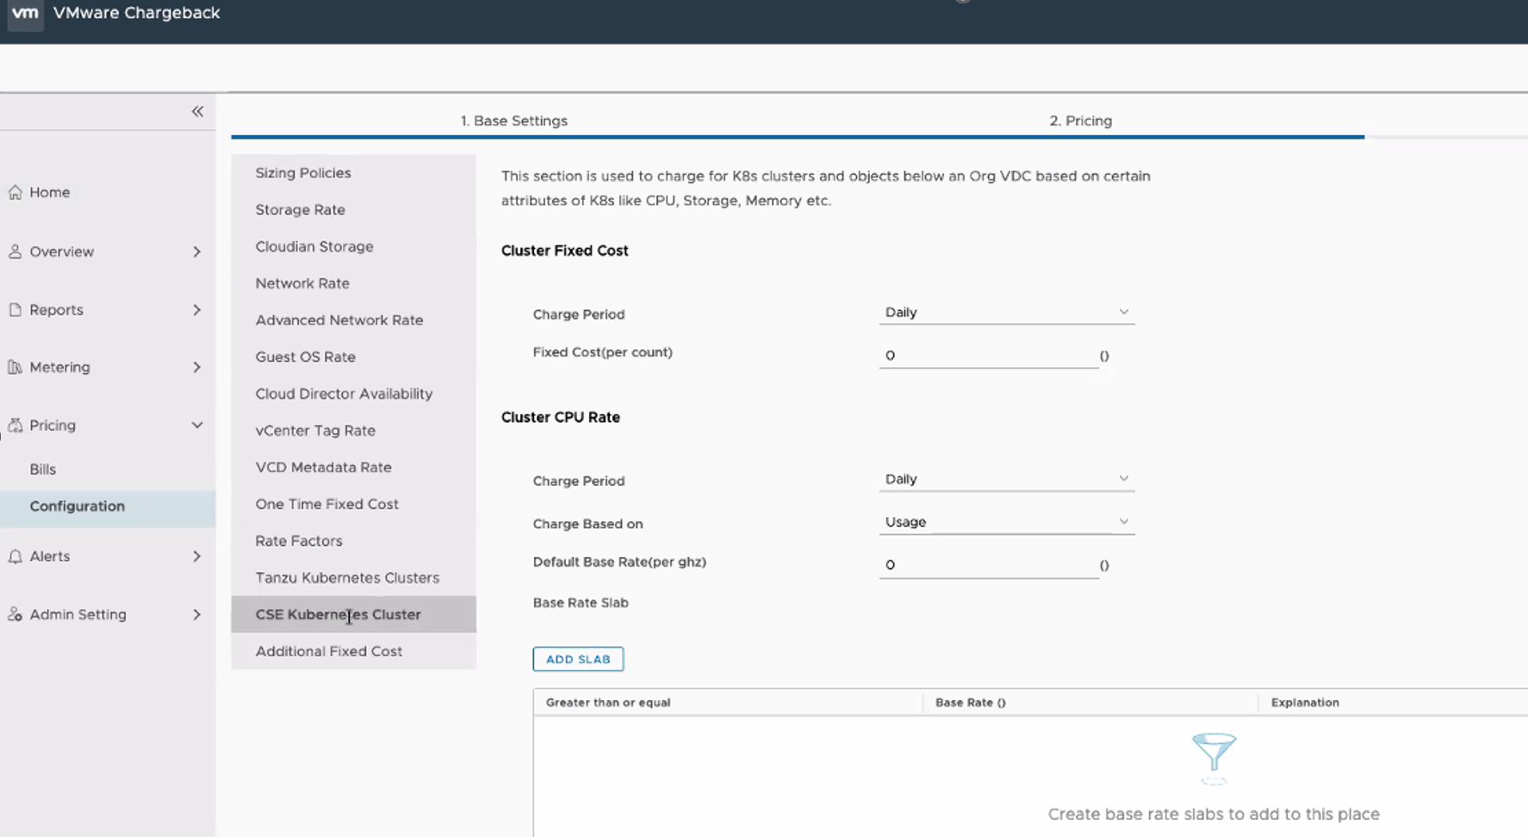Switch to the 2. Pricing step tab
This screenshot has height=837, width=1528.
coord(1080,121)
